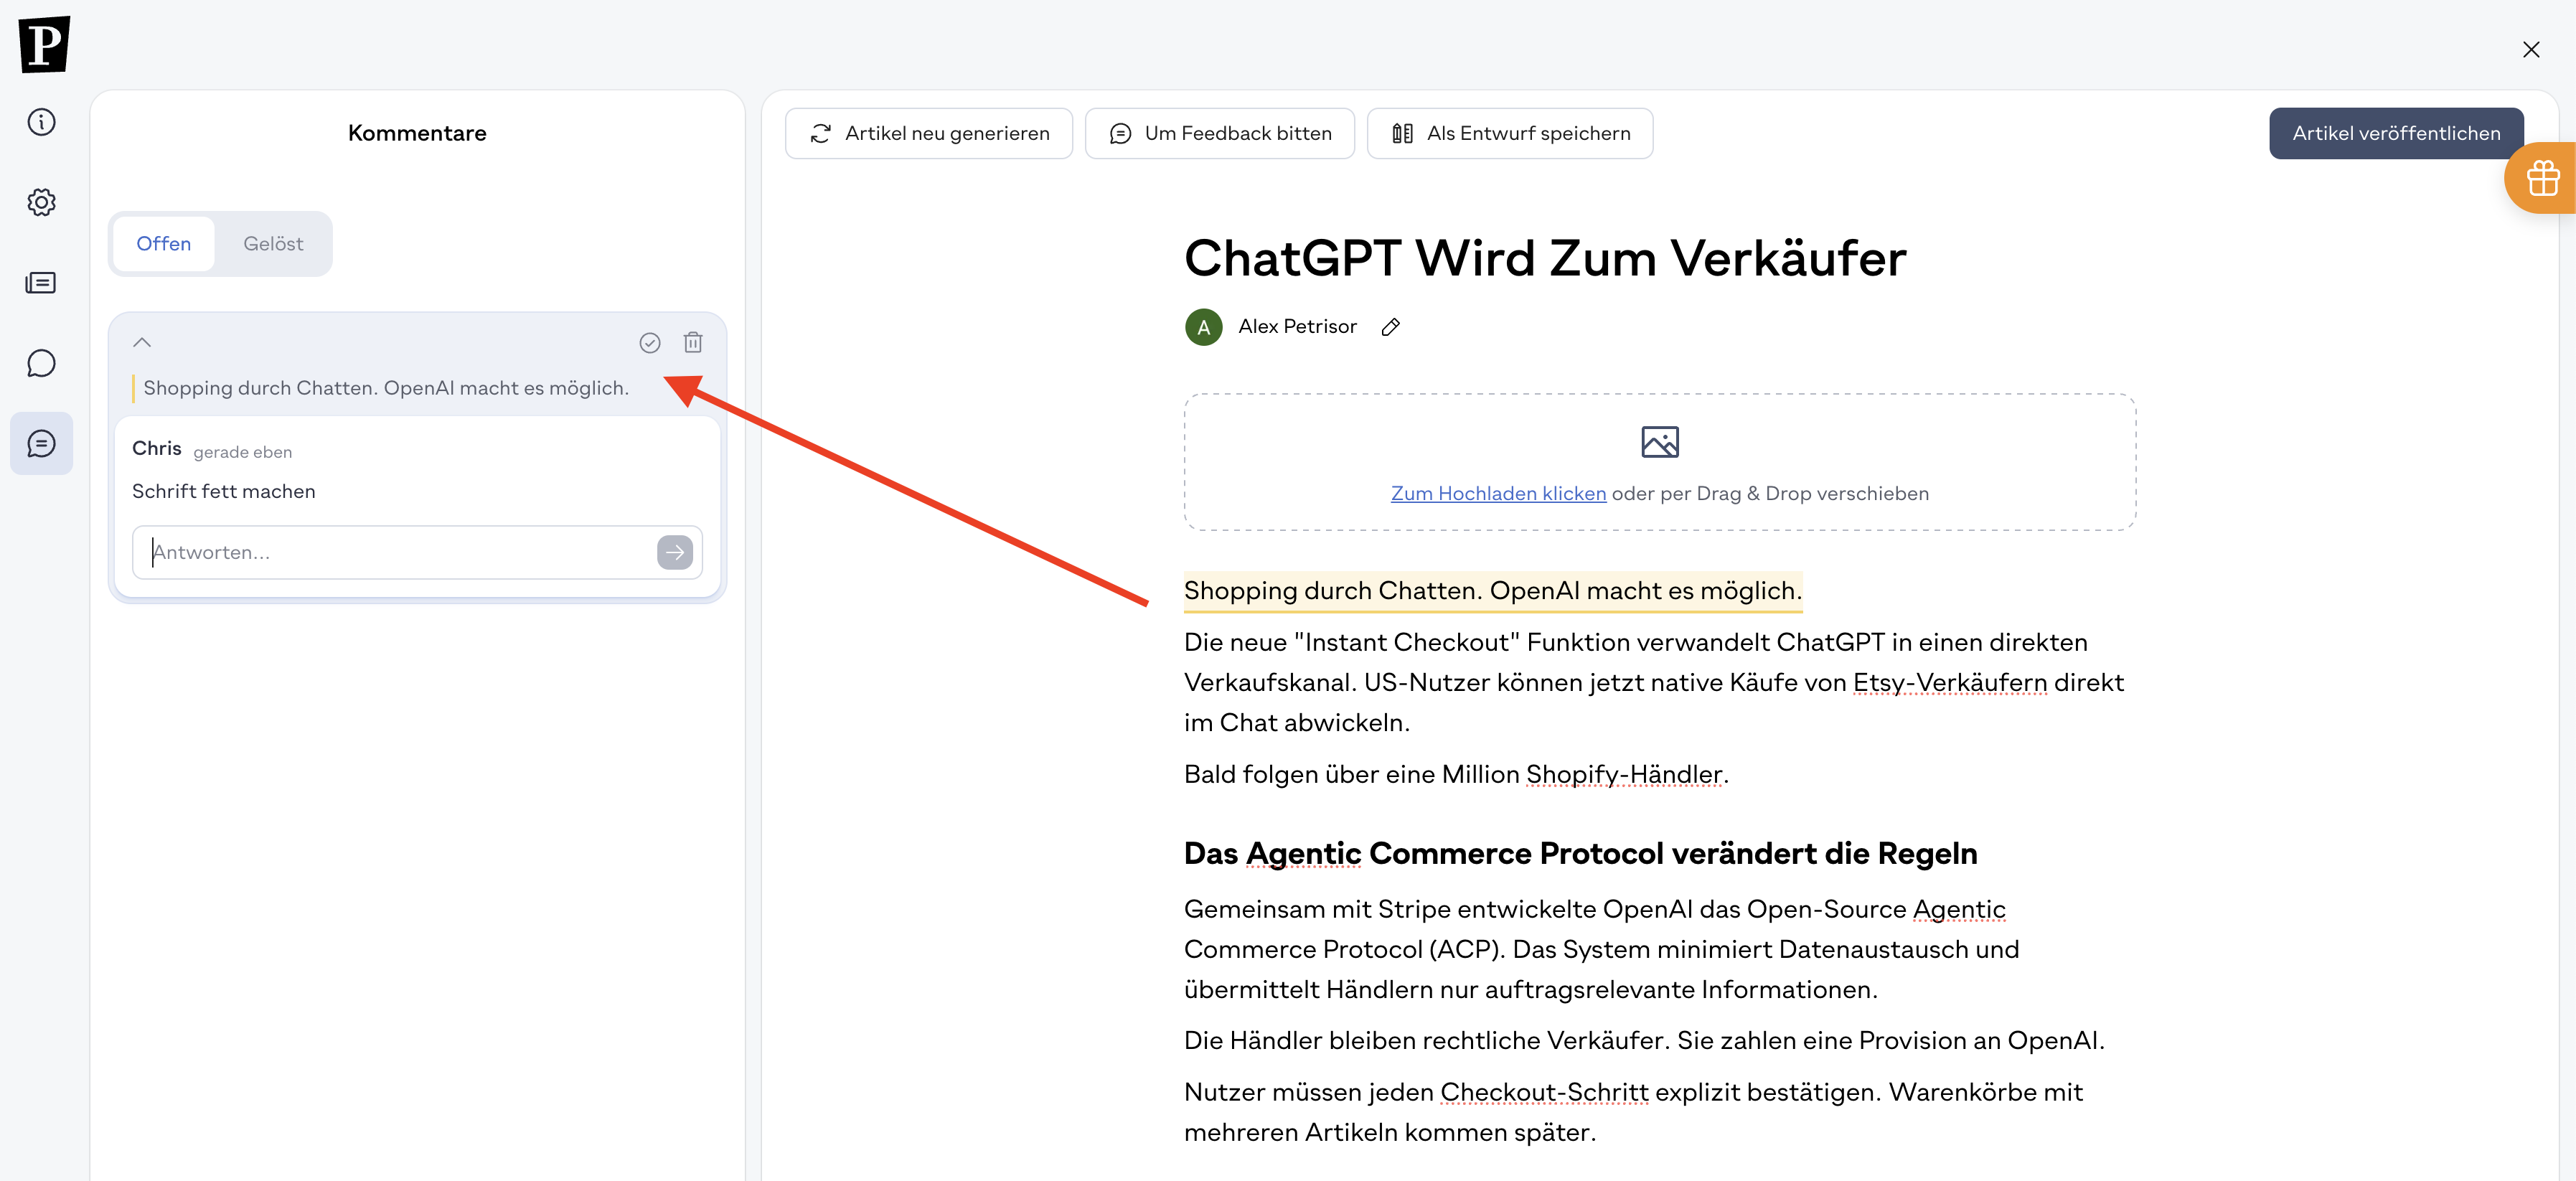Click Artikel veröffentlichen button
Screen dimensions: 2576x1181
click(x=2396, y=133)
